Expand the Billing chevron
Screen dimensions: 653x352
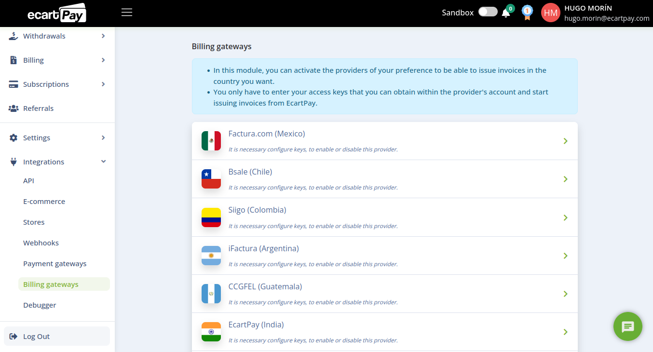click(103, 60)
